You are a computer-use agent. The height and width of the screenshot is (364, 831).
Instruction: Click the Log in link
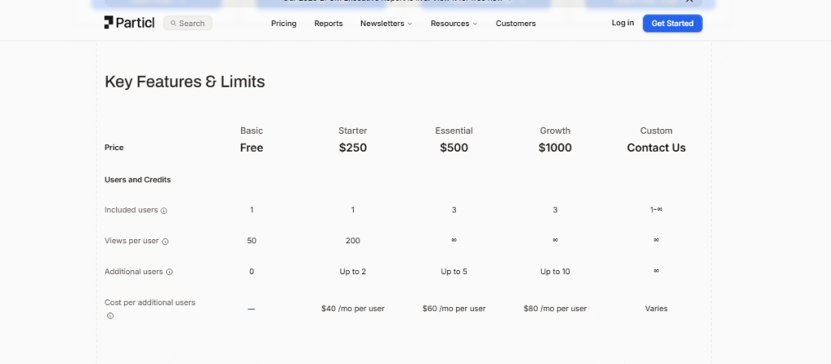[622, 23]
